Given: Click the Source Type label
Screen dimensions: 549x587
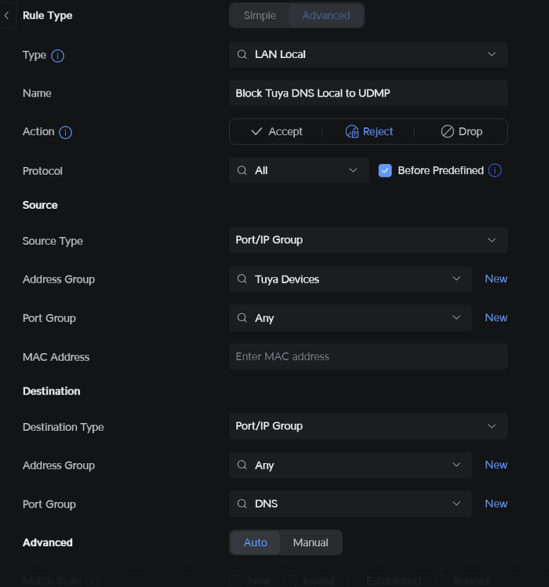Looking at the screenshot, I should [x=53, y=241].
